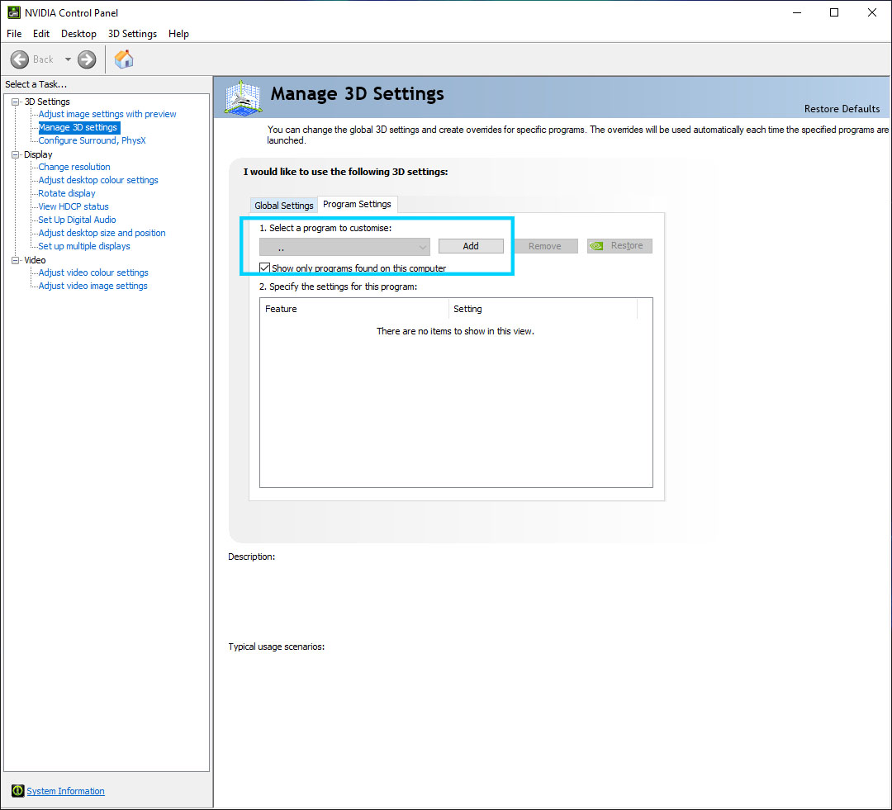This screenshot has width=892, height=810.
Task: Open Change resolution
Action: coord(74,168)
